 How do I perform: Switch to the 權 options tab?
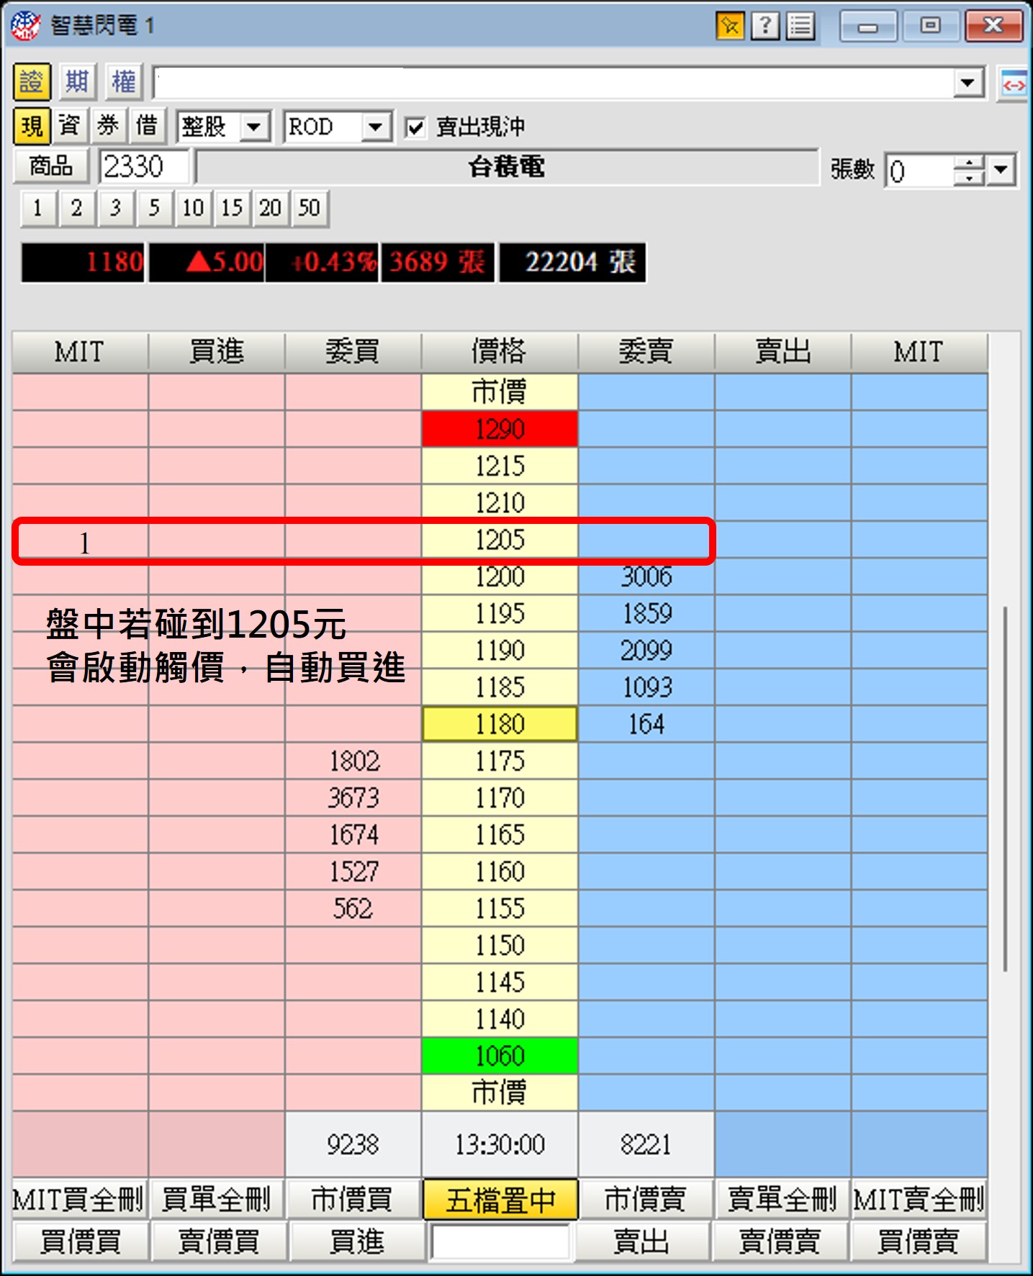tap(124, 81)
